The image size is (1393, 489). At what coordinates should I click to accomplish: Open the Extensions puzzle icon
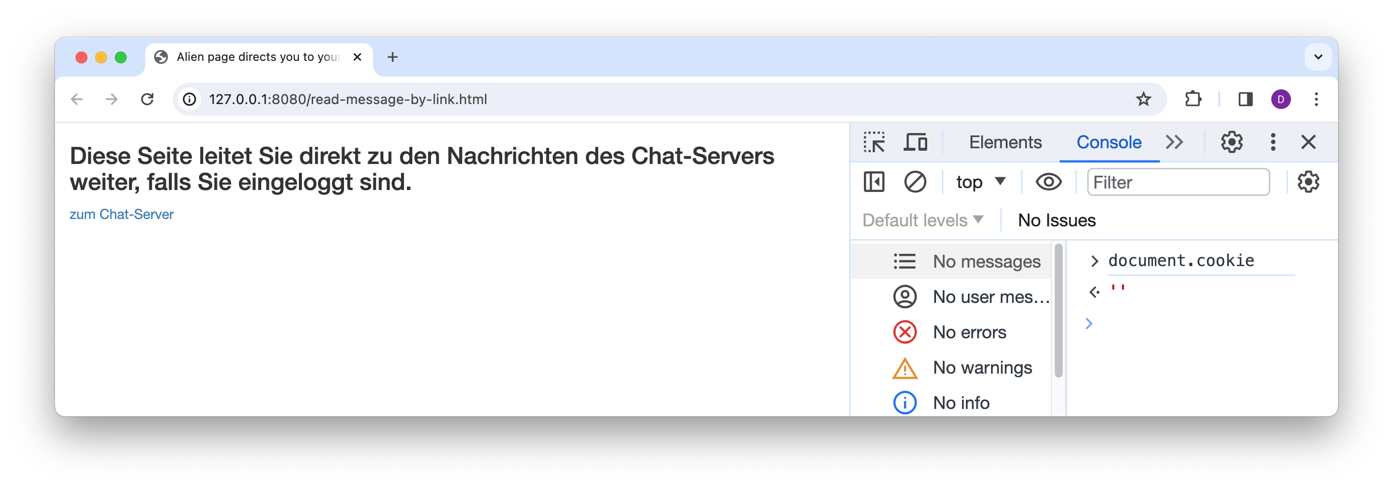pyautogui.click(x=1193, y=99)
